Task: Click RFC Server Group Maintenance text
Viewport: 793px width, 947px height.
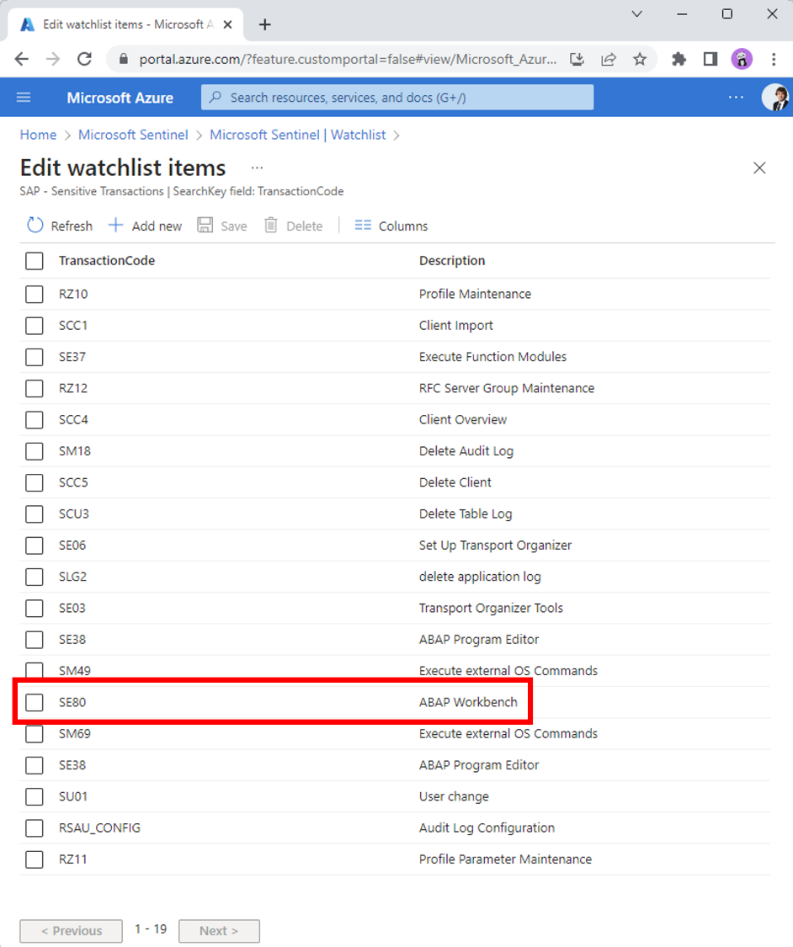Action: 506,388
